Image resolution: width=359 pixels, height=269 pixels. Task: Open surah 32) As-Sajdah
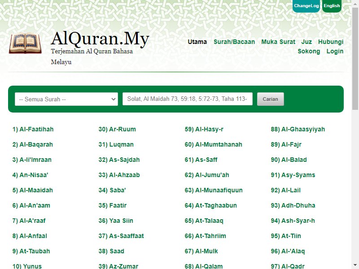click(x=119, y=160)
